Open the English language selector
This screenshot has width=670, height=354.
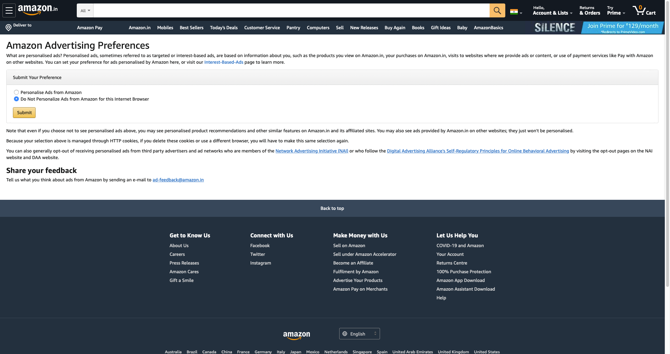tap(359, 333)
